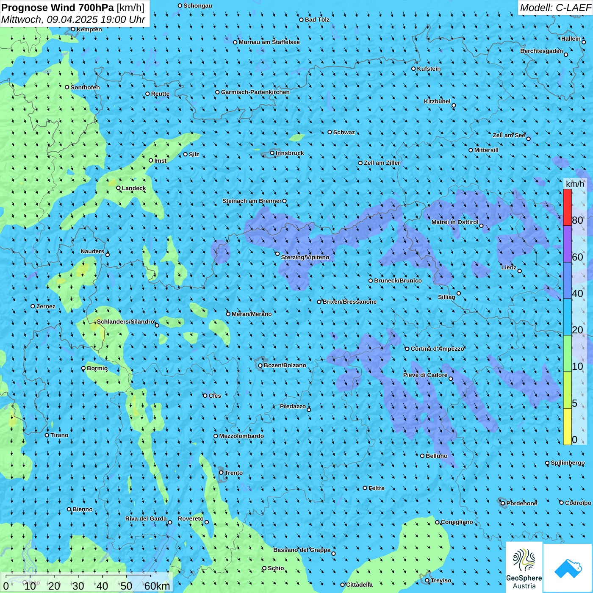Click the 'Brixen/Bressanone' label
Image resolution: width=593 pixels, height=593 pixels.
tap(350, 302)
